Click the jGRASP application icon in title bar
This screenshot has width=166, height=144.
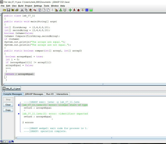click(x=2, y=2)
